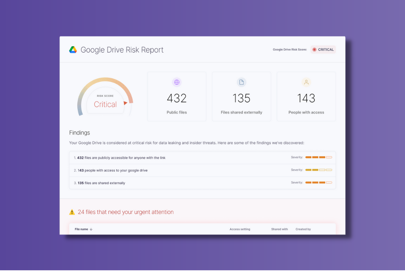Click the Google Drive Risk Report title
Screen dimensions: 405x271
[x=122, y=50]
